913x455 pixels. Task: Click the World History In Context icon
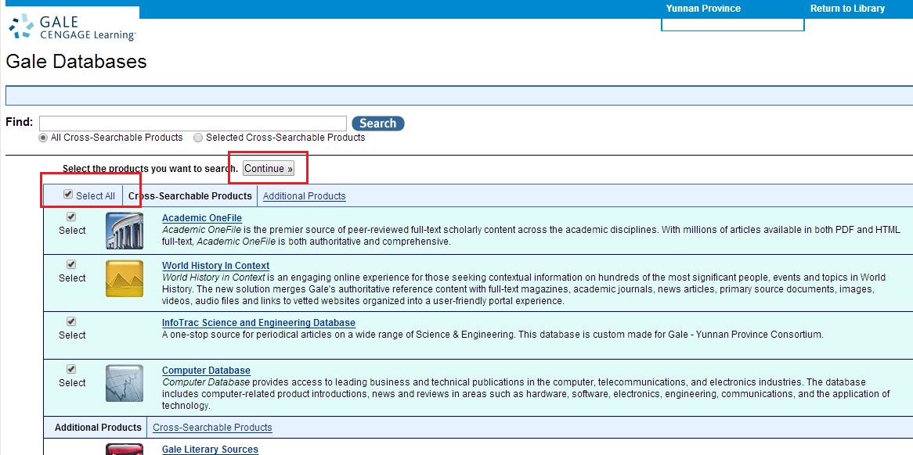(x=125, y=278)
